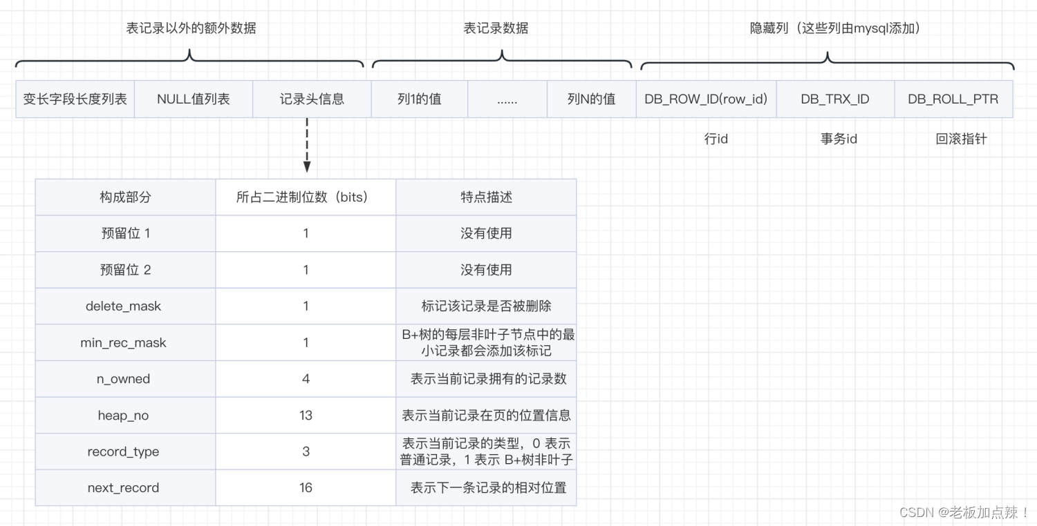
Task: Click the 回滚指针 label
Action: [961, 139]
